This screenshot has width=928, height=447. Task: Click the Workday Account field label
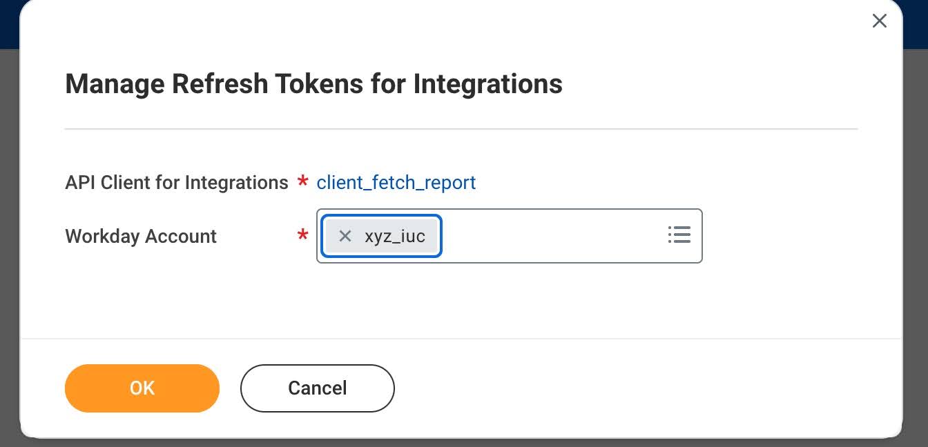tap(141, 236)
